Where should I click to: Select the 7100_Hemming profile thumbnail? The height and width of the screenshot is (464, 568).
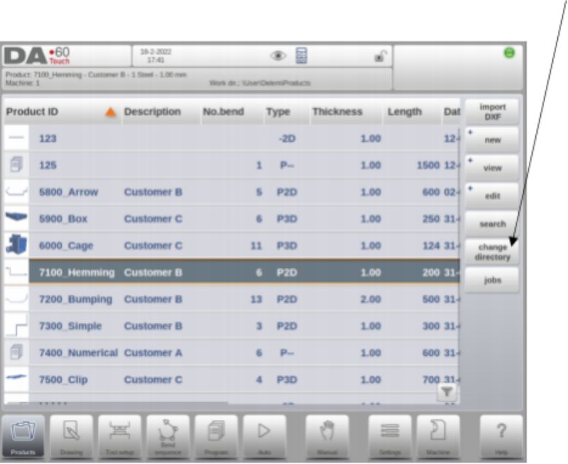(x=16, y=272)
